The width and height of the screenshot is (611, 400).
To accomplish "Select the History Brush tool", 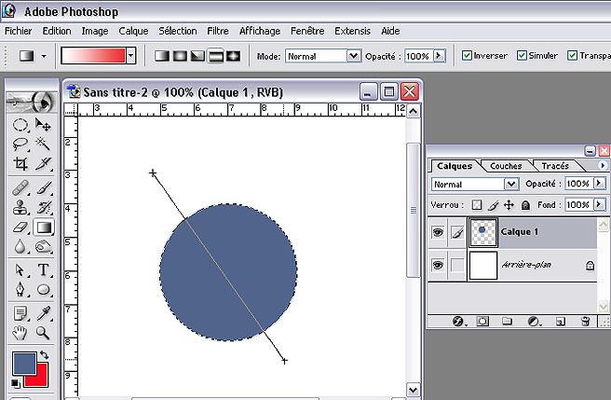I will click(x=43, y=207).
